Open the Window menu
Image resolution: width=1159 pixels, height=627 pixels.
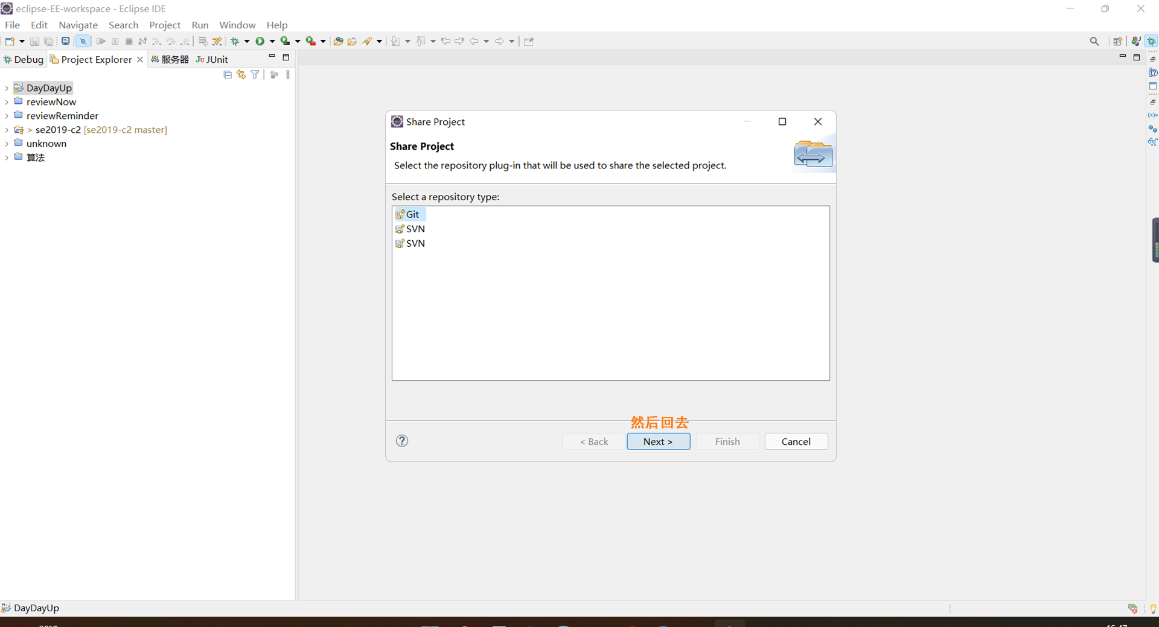tap(237, 25)
